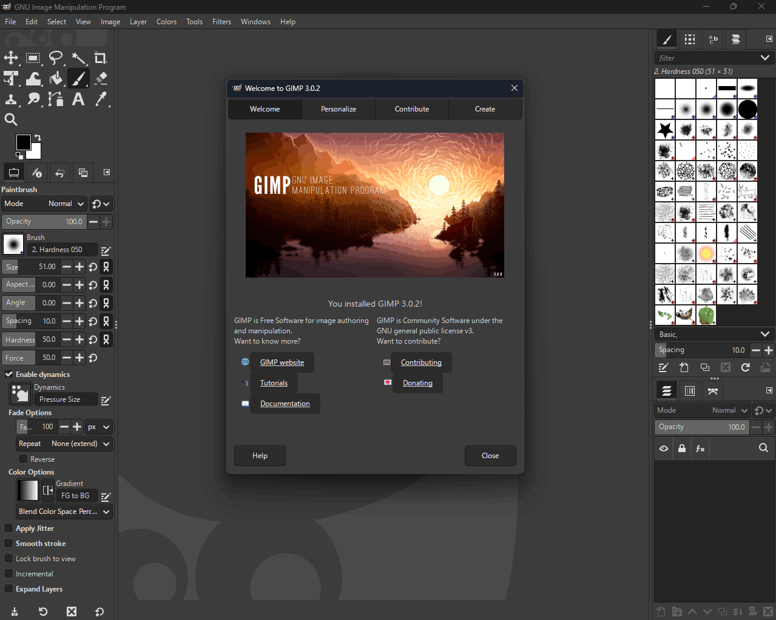Open the Filters menu

(221, 22)
